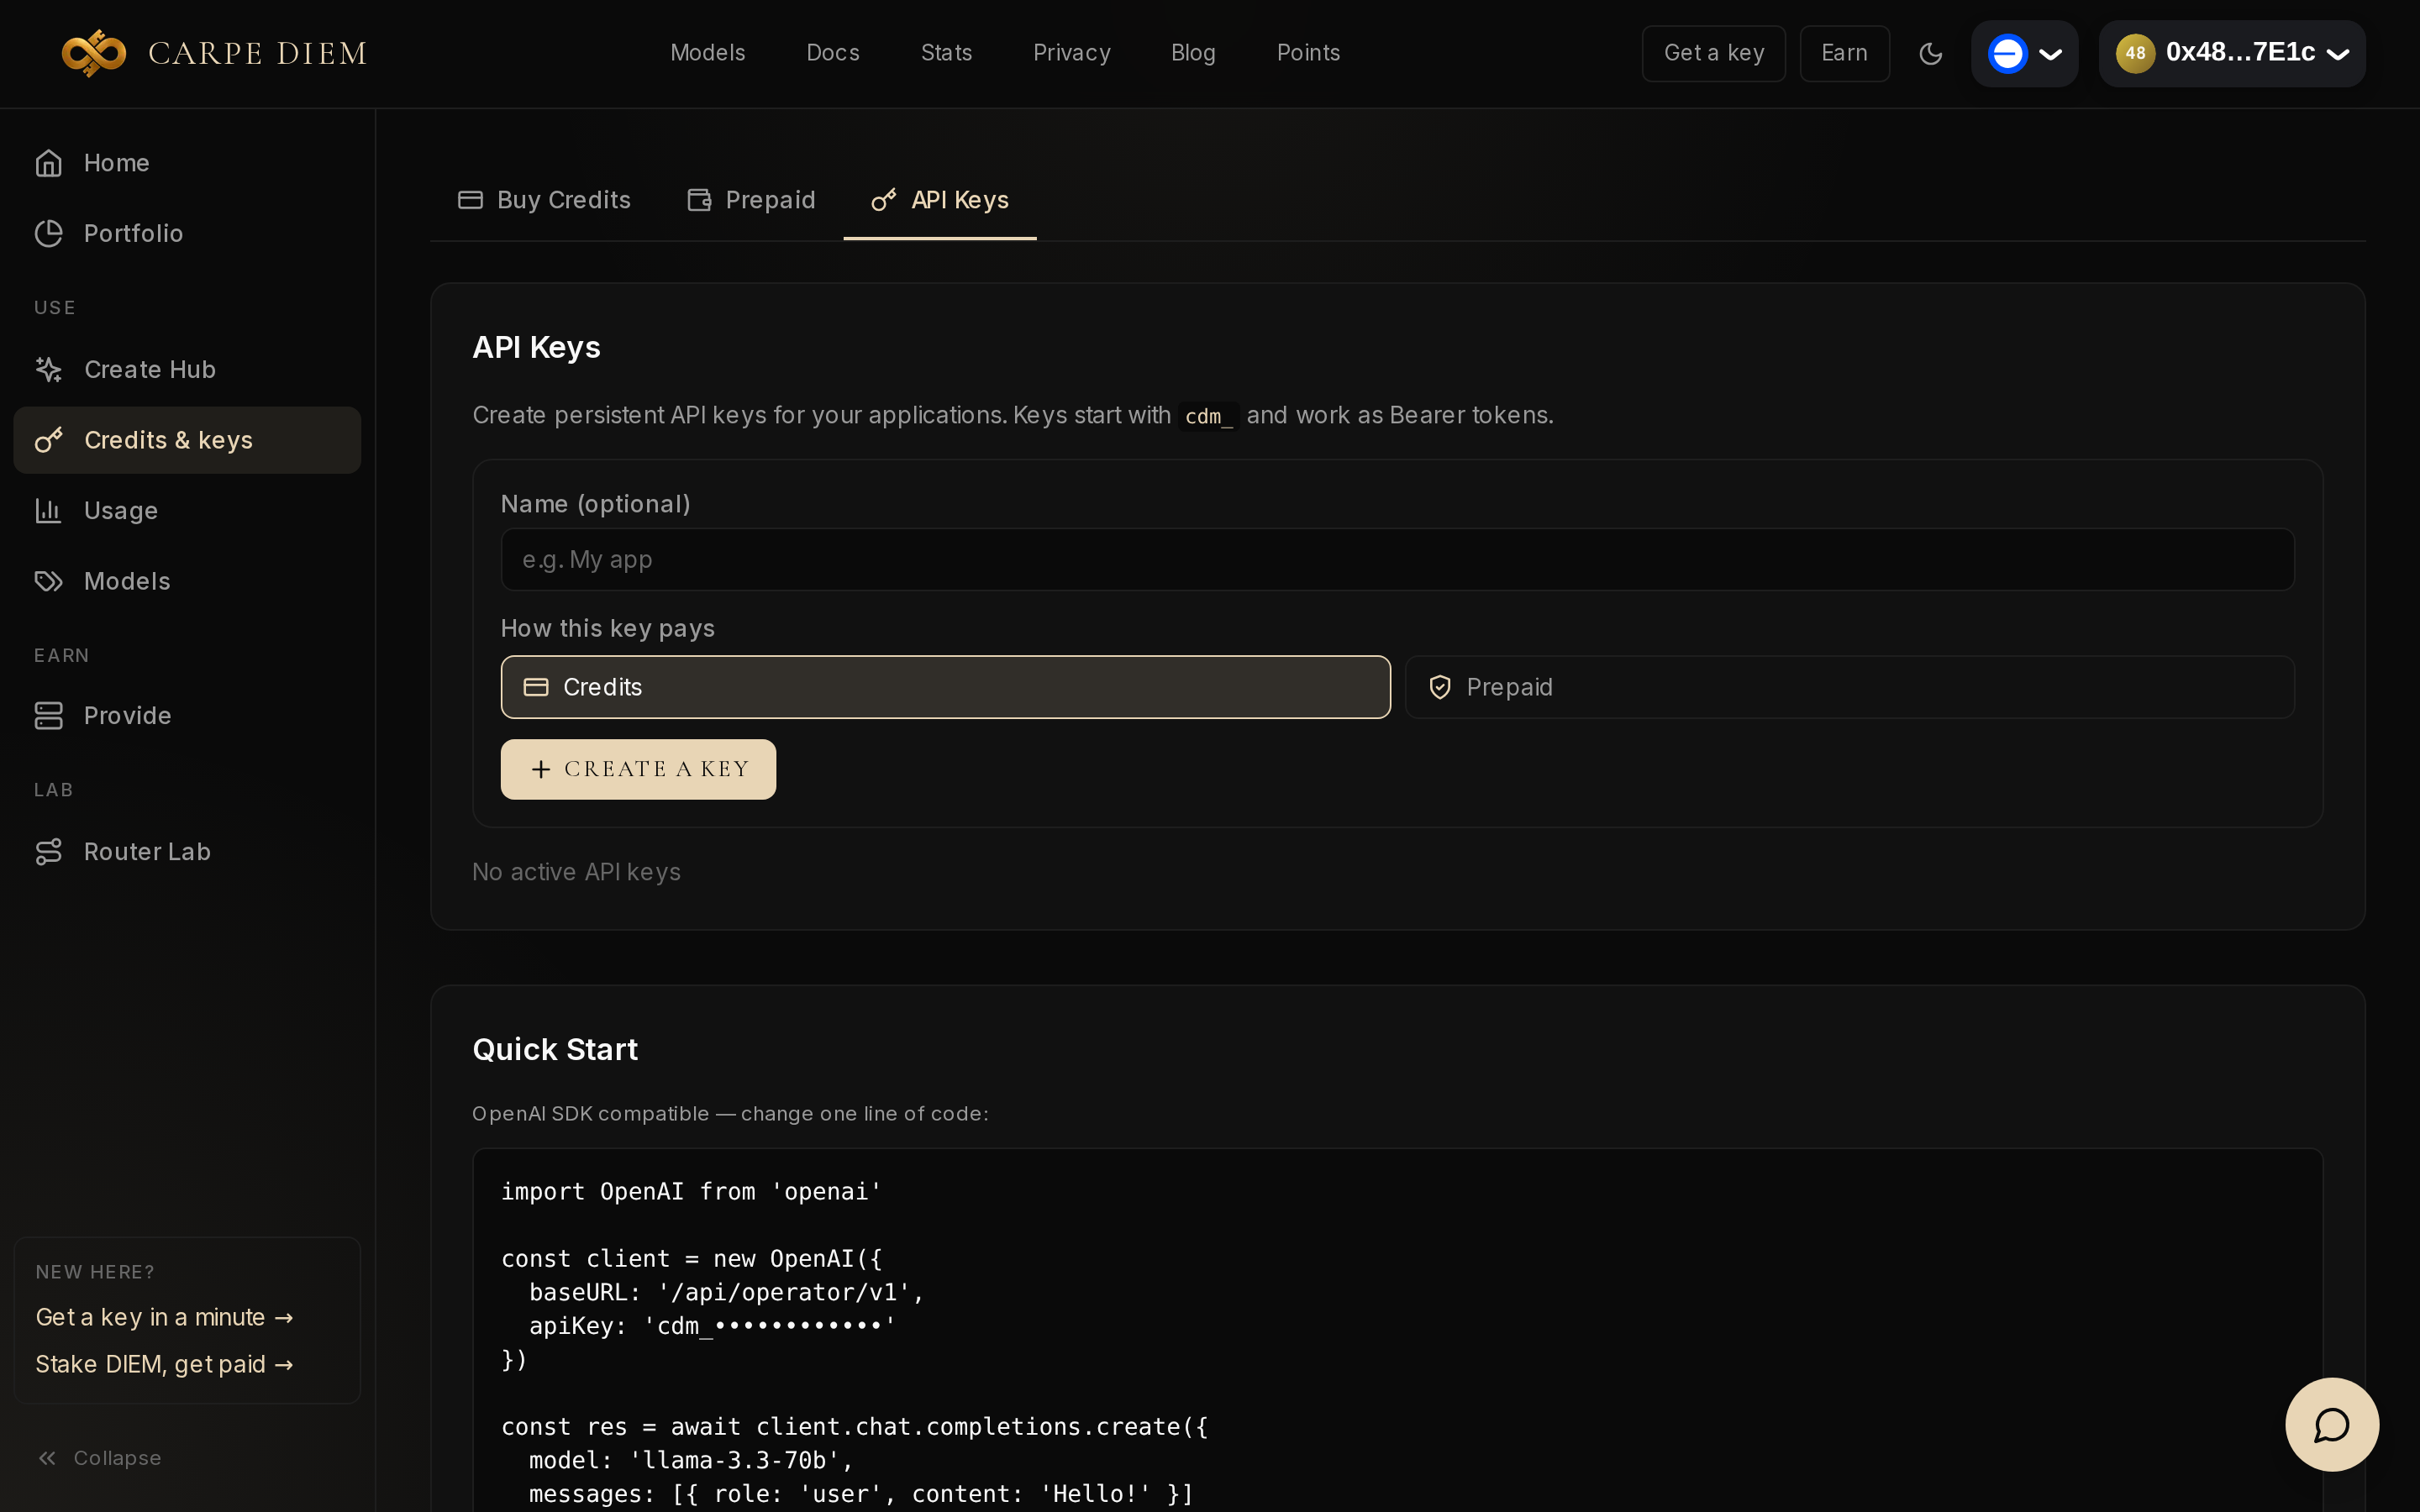Click the plus icon on Create a Key

[x=541, y=769]
